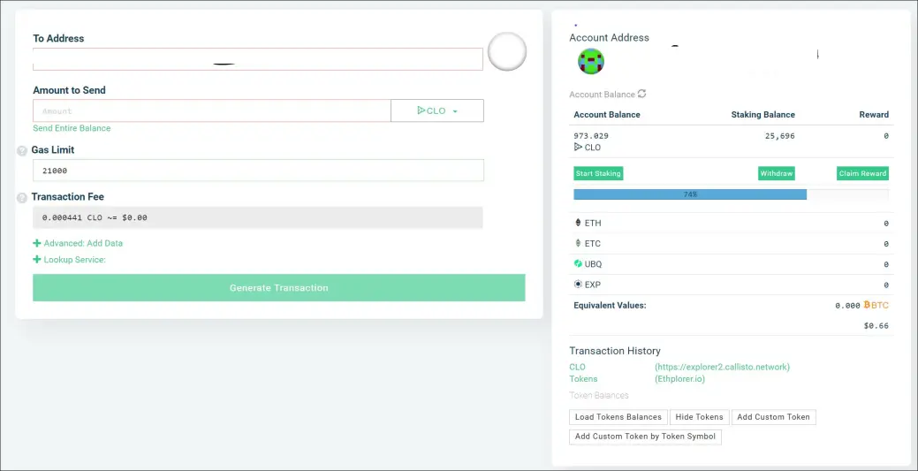918x471 pixels.
Task: Click the refresh icon beside Account Balance
Action: [x=641, y=94]
